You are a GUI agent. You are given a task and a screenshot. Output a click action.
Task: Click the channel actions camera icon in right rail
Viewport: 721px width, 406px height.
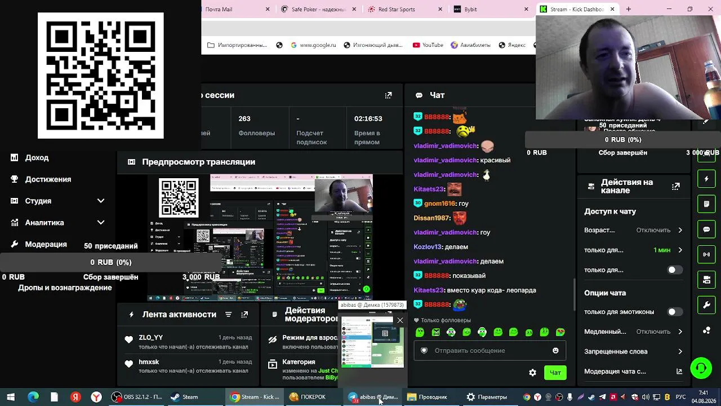coord(706,280)
